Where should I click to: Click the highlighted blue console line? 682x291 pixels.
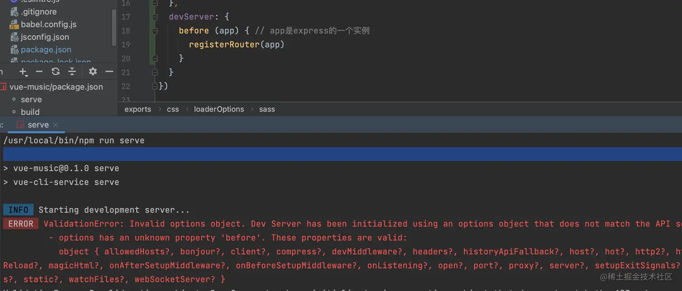(342, 154)
